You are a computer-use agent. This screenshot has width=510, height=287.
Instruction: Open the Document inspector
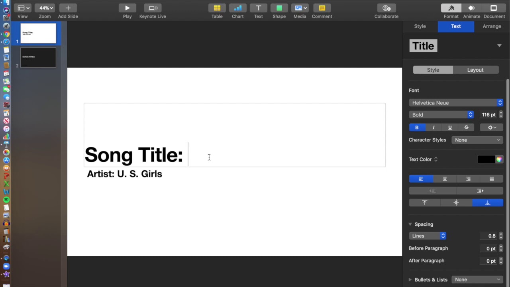click(x=494, y=8)
